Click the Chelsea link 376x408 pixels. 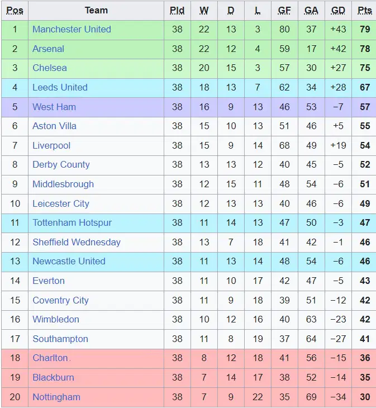50,68
